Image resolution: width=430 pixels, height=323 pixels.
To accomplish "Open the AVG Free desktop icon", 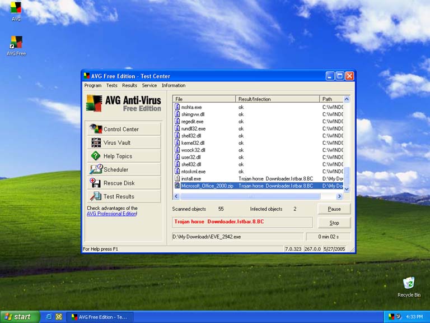I will click(x=16, y=43).
